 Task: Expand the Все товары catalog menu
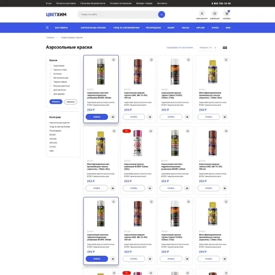tap(61, 28)
